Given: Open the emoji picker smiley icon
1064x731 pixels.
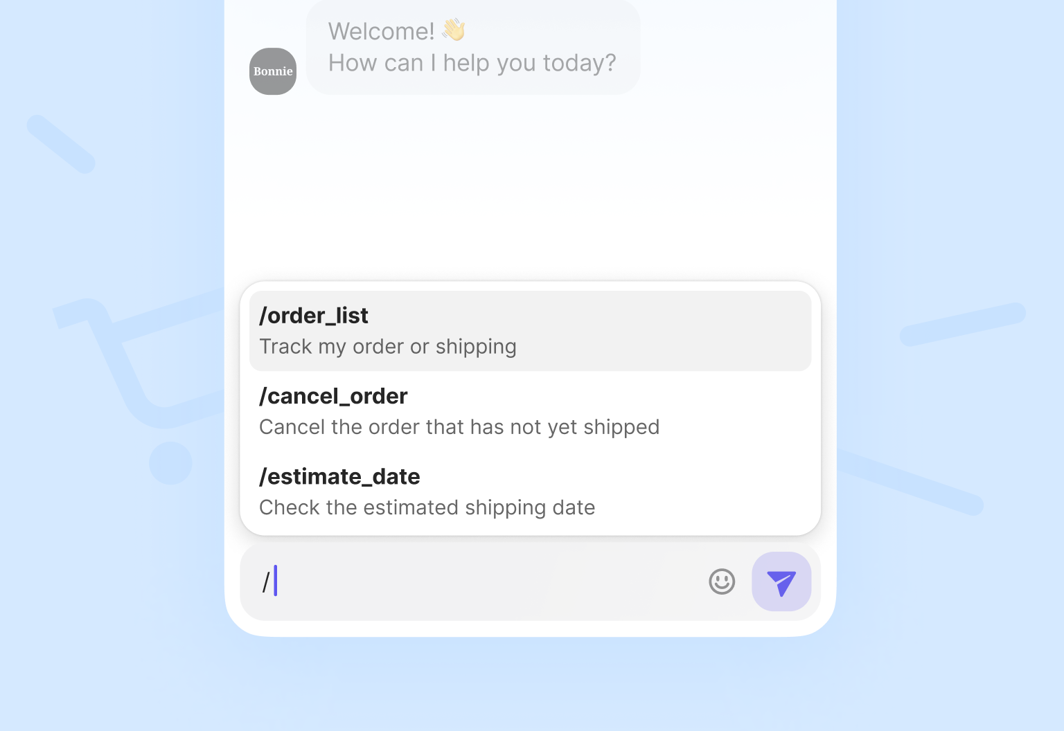Looking at the screenshot, I should pyautogui.click(x=722, y=582).
